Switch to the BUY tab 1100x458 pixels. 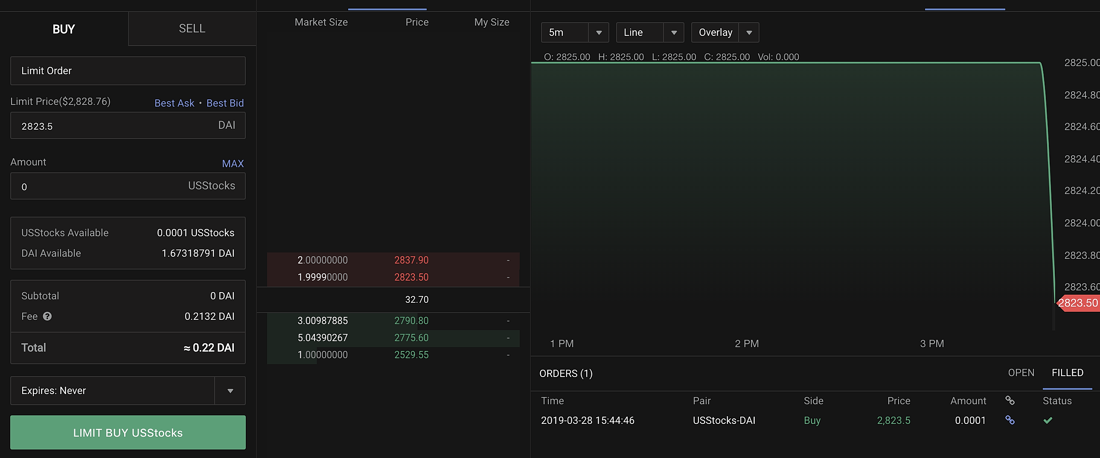64,29
